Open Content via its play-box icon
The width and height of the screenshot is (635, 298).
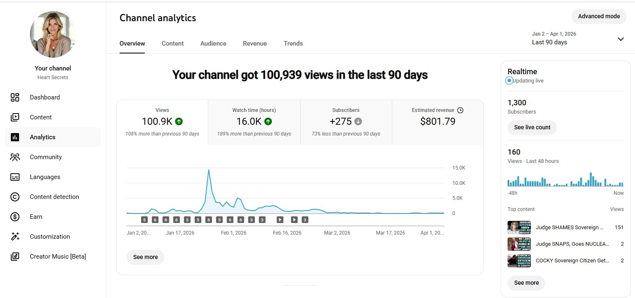tap(15, 117)
